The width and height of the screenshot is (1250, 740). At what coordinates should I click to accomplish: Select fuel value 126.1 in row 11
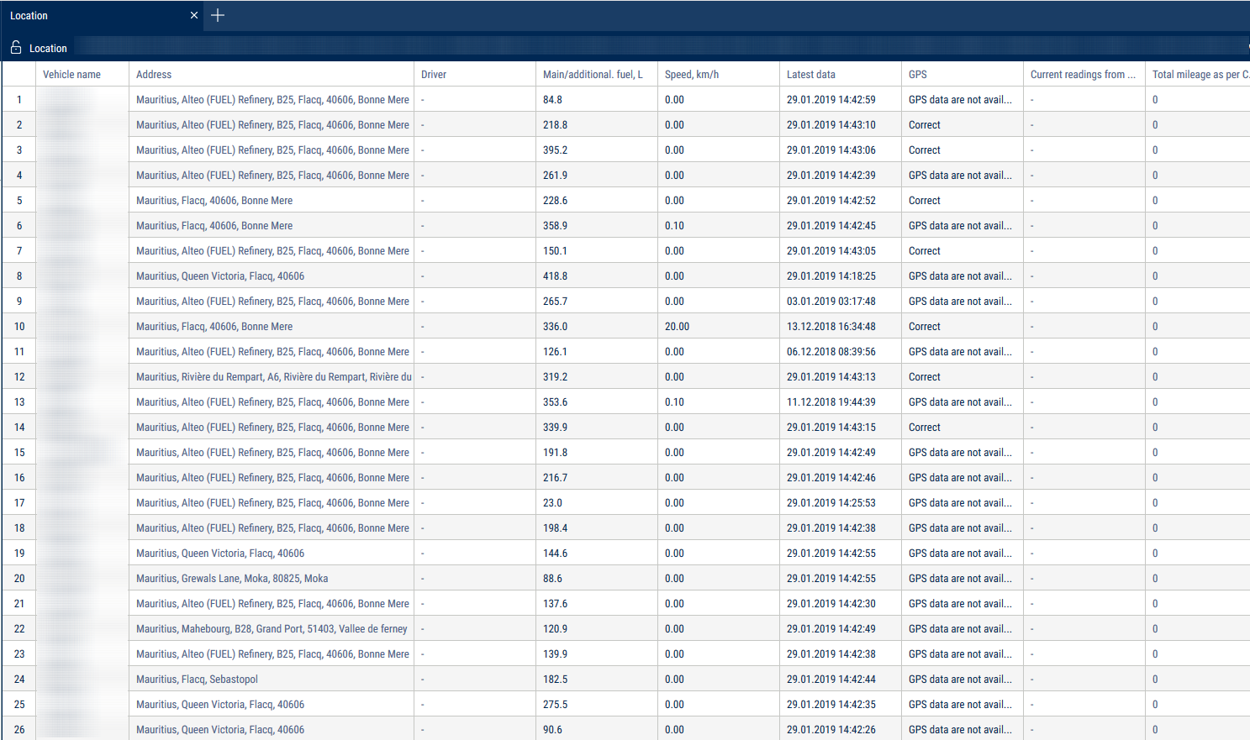click(x=555, y=352)
